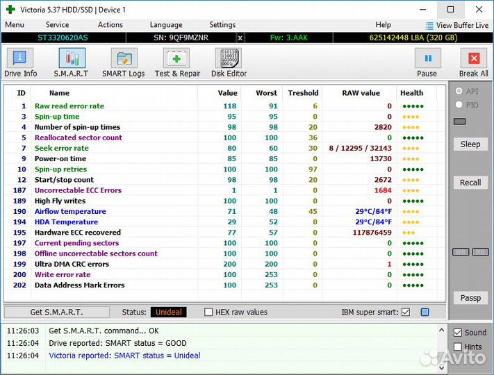Screen dimensions: 494x375
Task: Click the red Break All icon
Action: pos(474,62)
